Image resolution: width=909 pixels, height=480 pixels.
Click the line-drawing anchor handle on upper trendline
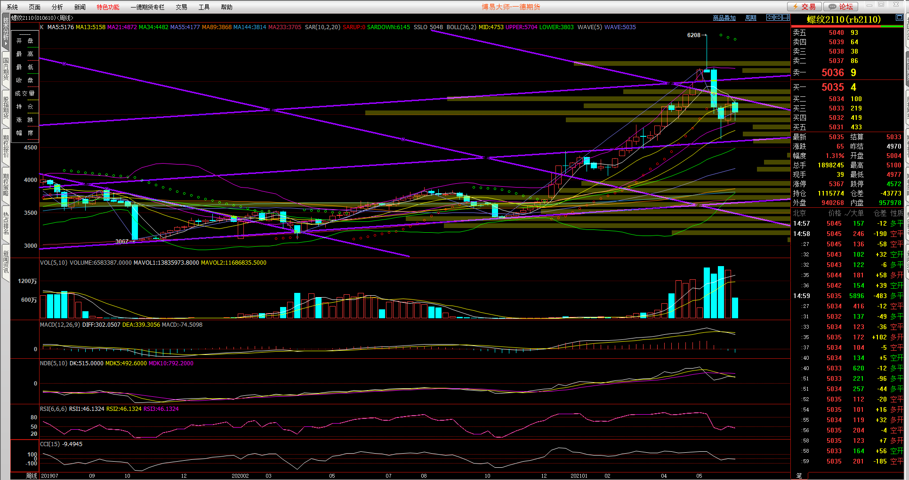click(x=64, y=63)
